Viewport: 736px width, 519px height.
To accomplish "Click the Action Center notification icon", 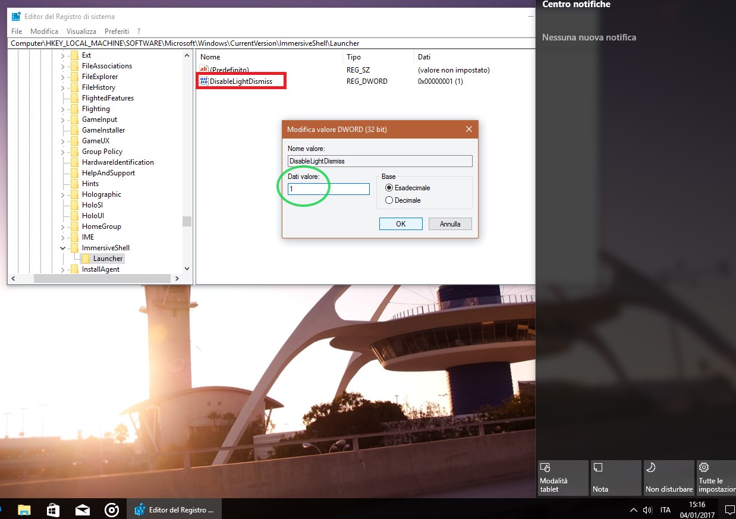I will click(729, 509).
